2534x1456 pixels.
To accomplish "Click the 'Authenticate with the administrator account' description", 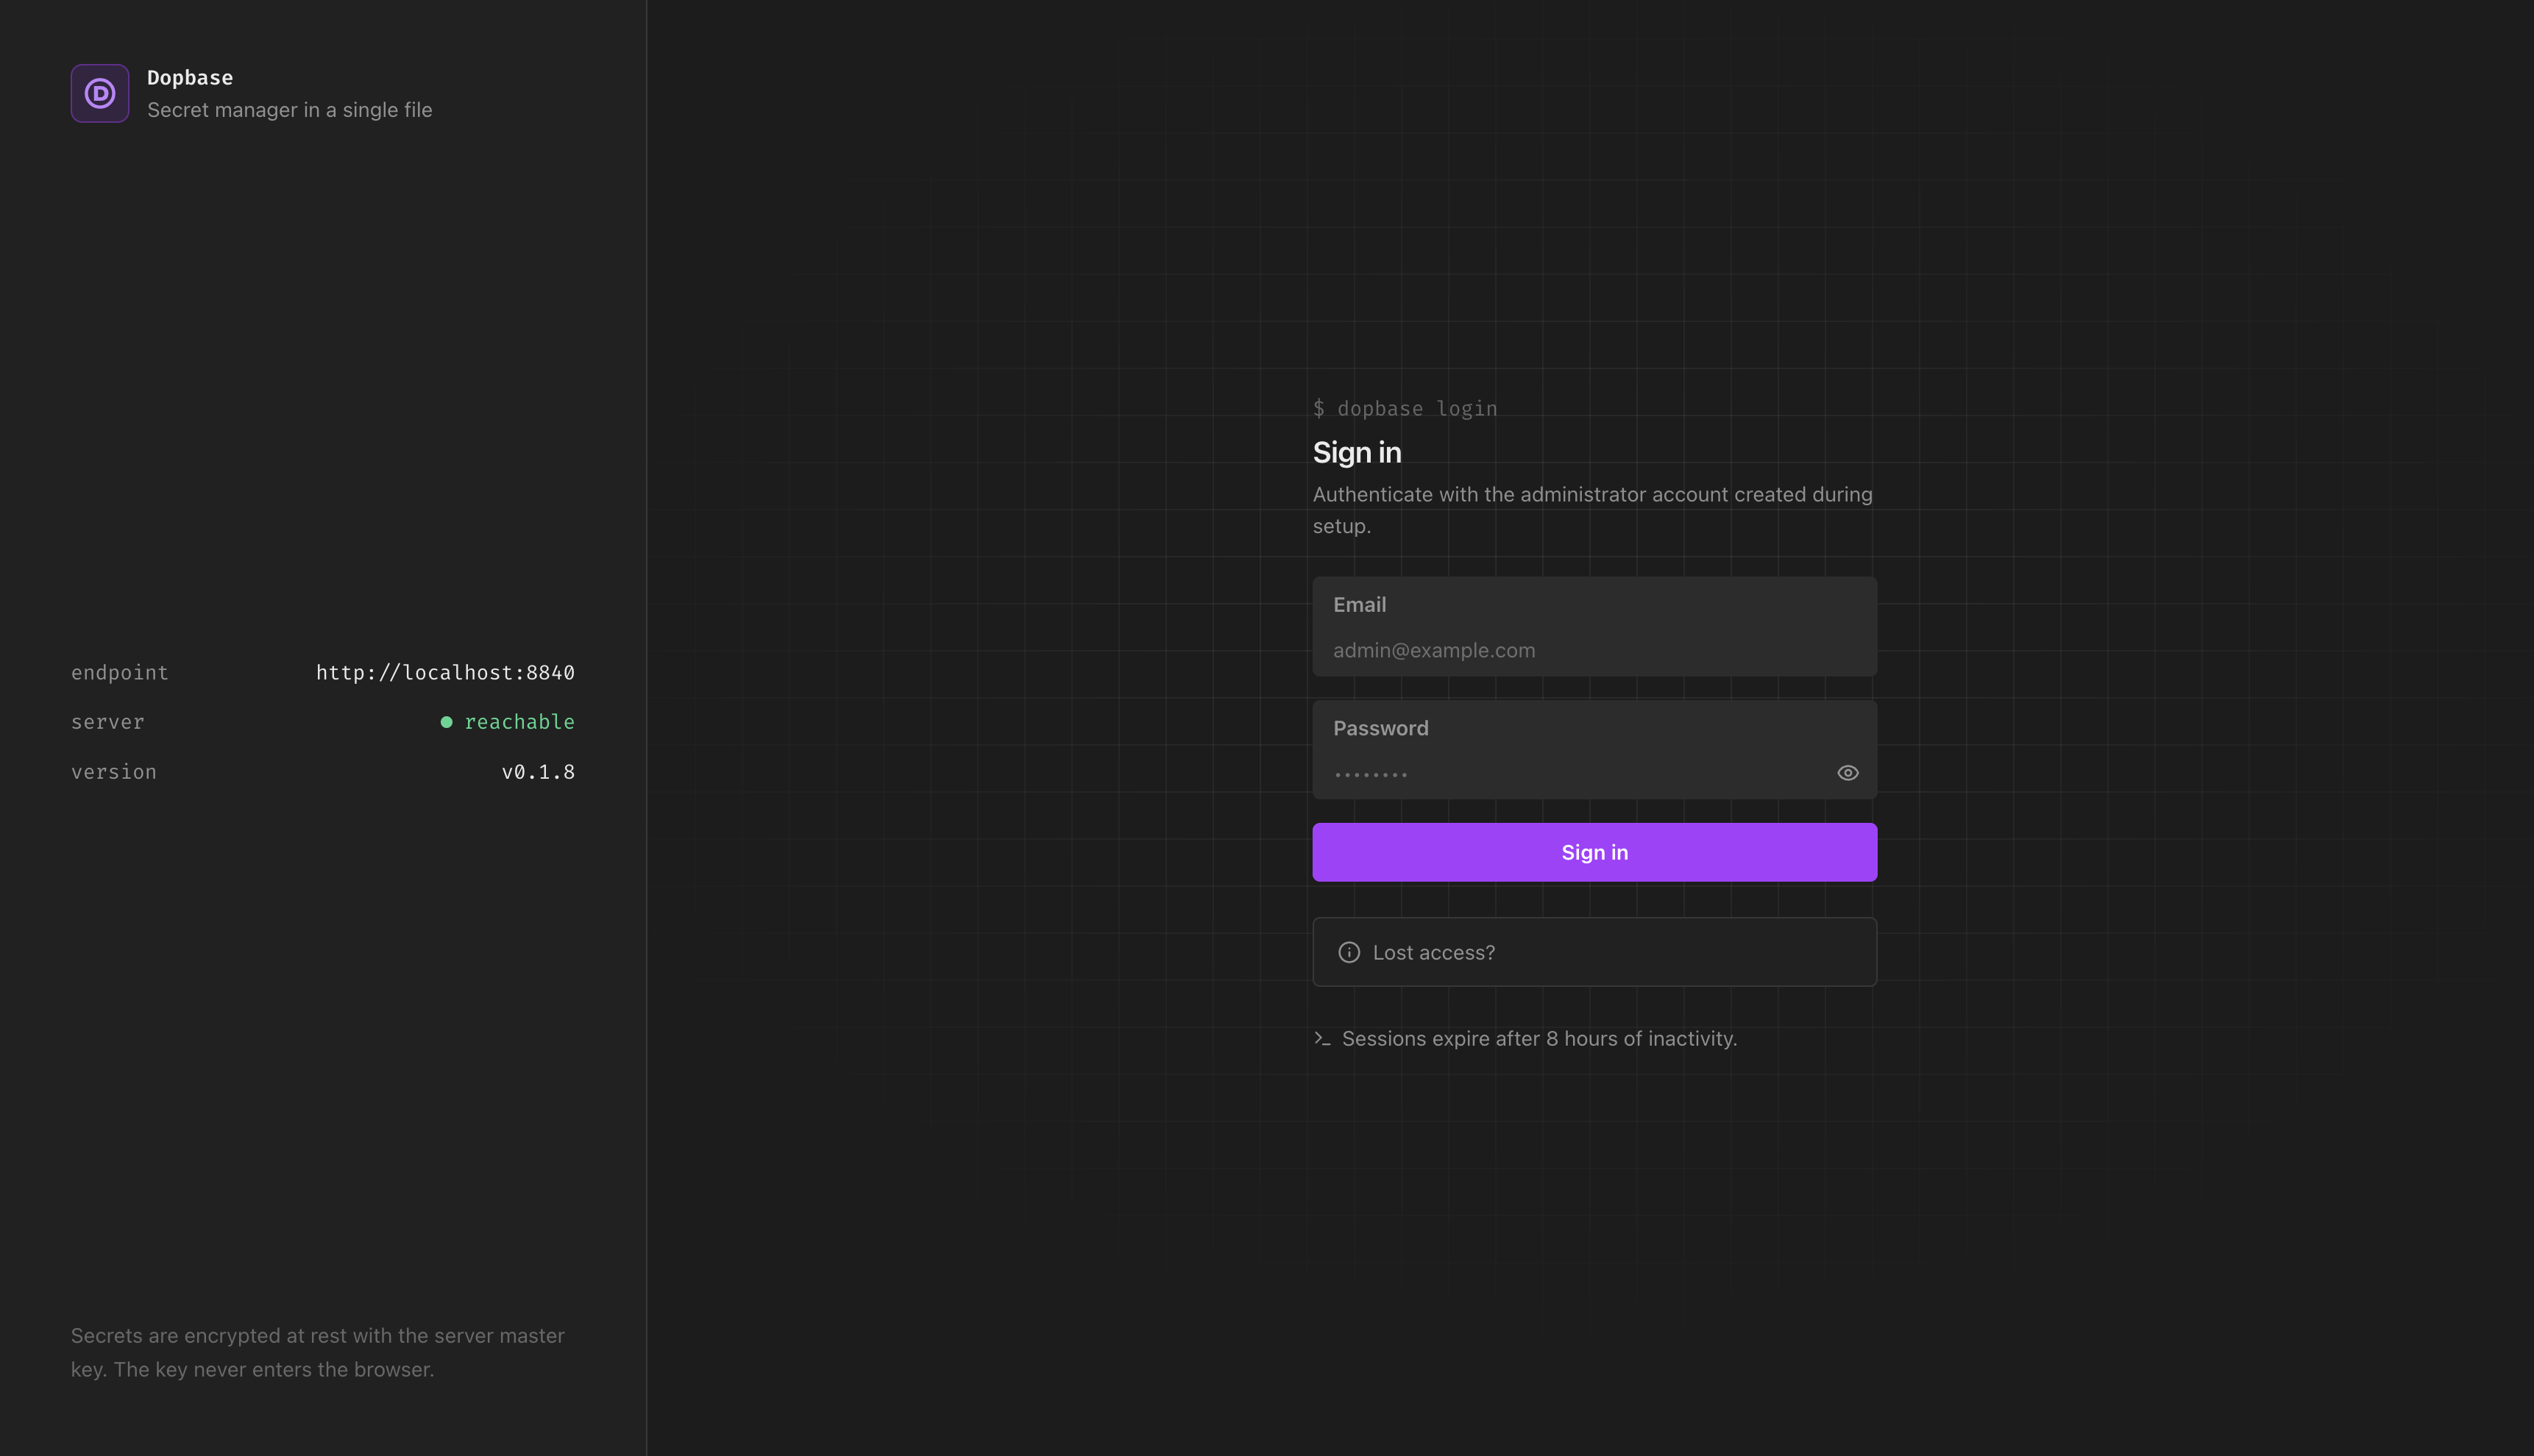I will pos(1593,510).
